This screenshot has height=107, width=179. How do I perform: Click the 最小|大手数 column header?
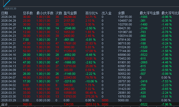[45, 13]
